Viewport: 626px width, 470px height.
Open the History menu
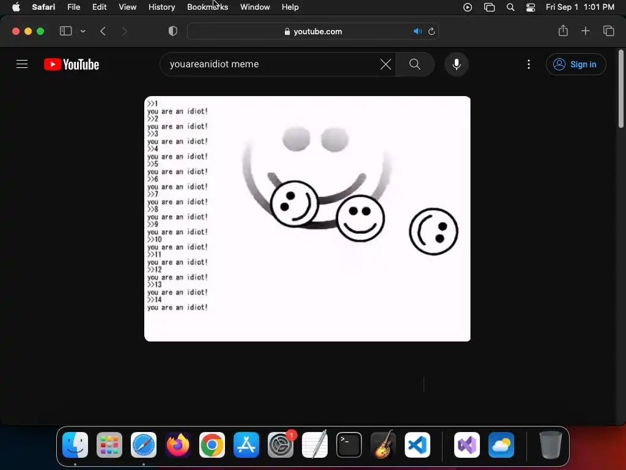(161, 7)
